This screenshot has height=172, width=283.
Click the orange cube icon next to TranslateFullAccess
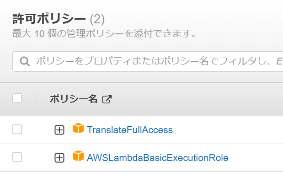pos(78,128)
